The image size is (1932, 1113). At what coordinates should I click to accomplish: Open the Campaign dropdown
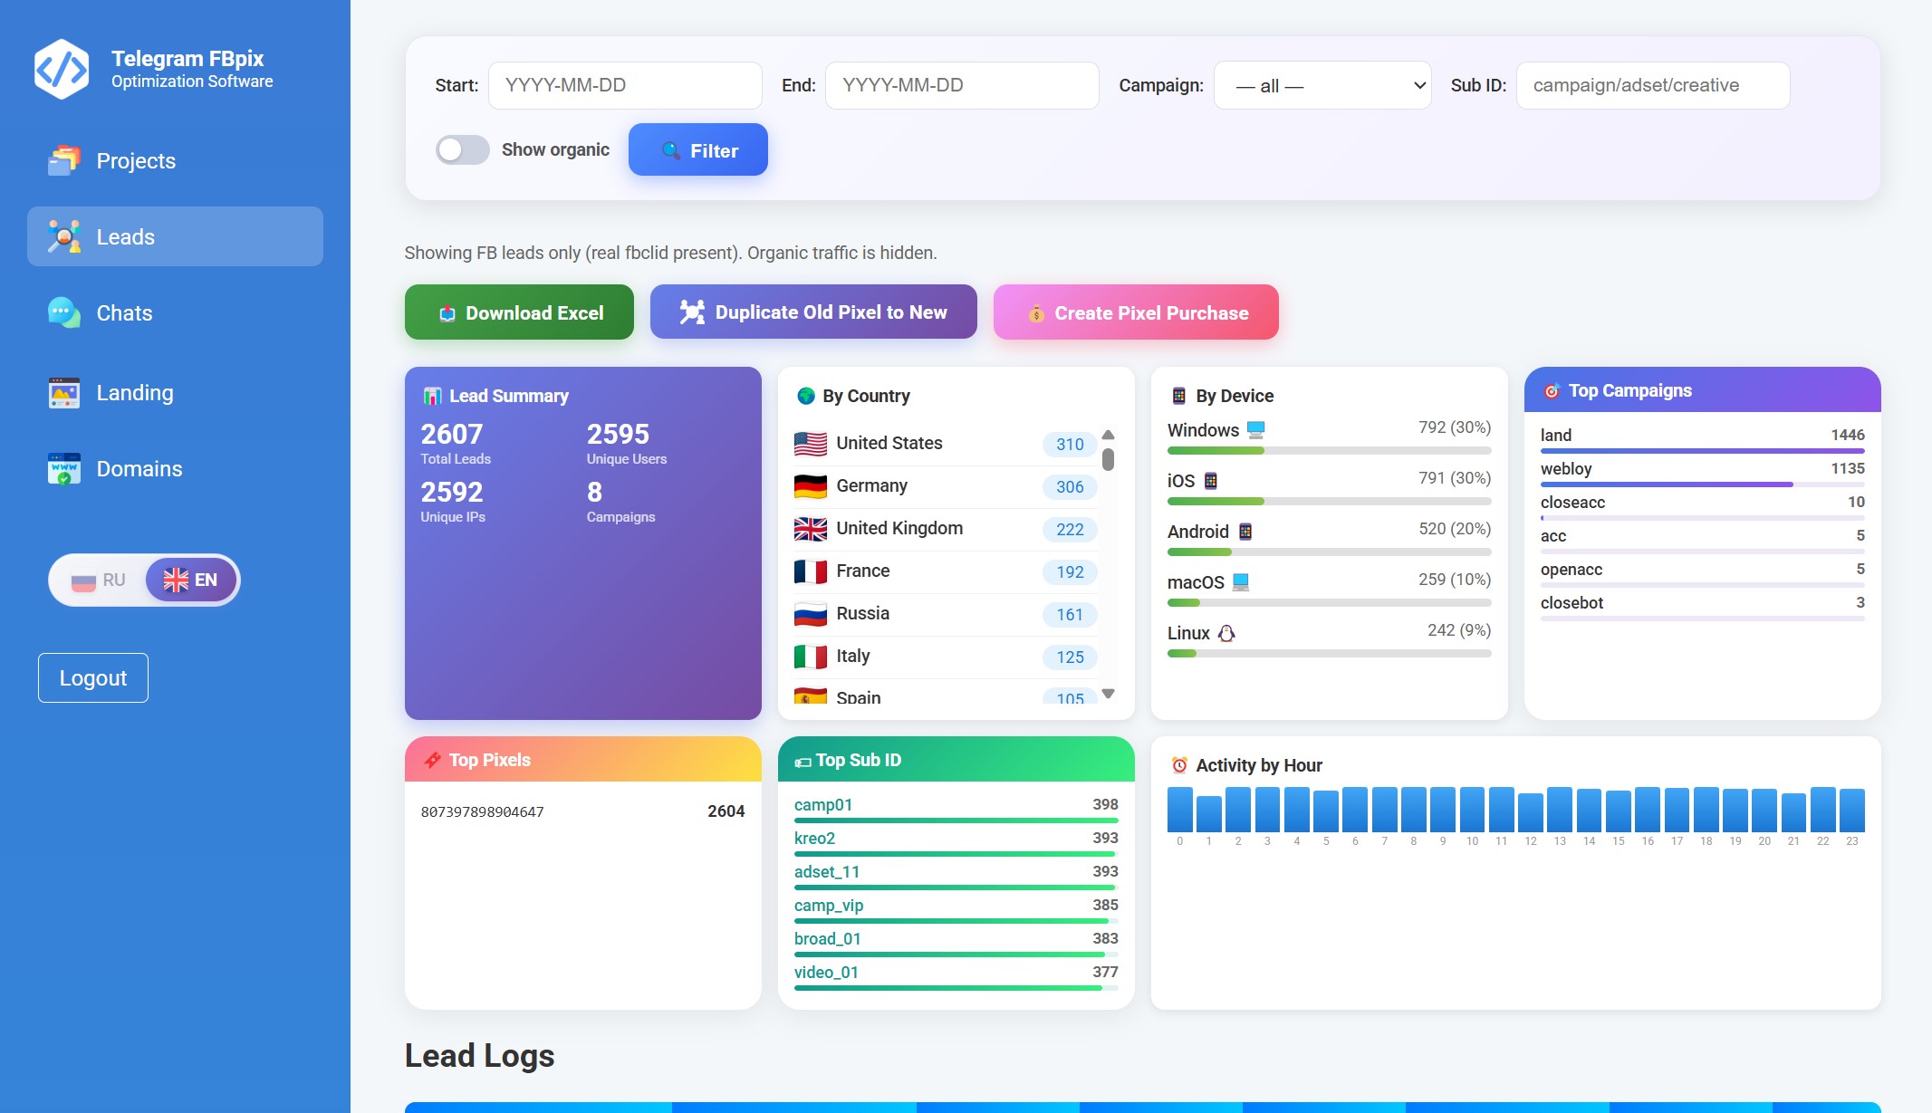click(1322, 85)
